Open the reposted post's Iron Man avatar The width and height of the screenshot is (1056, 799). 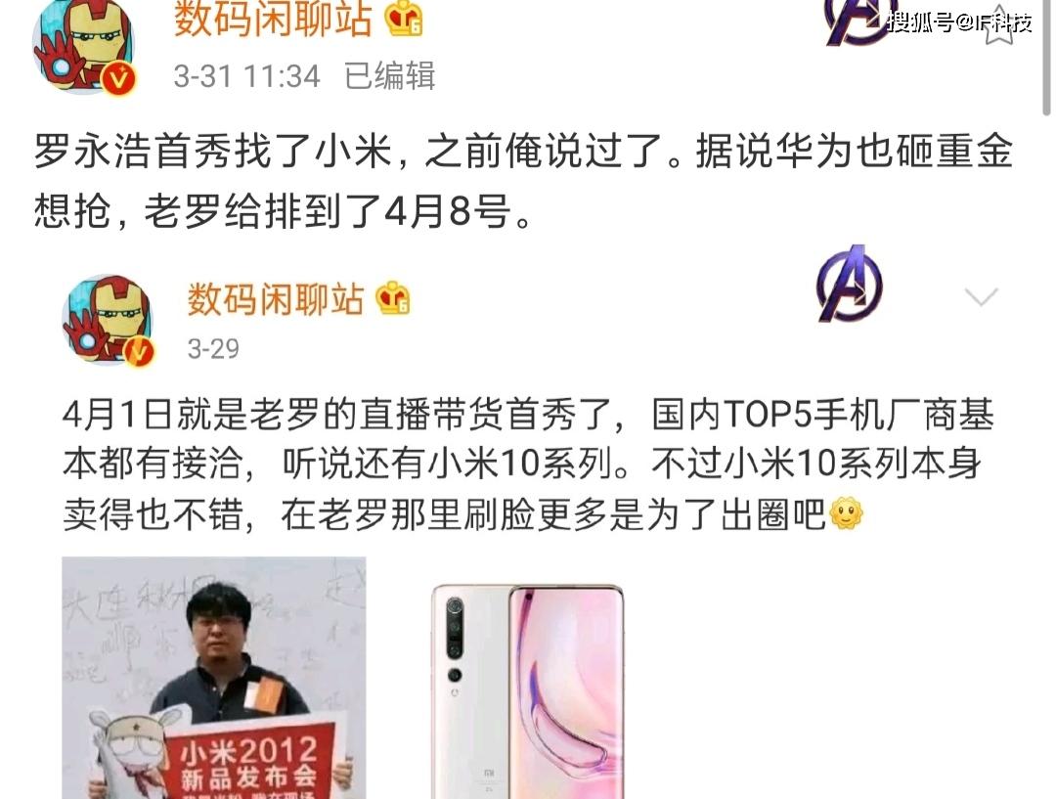(108, 319)
